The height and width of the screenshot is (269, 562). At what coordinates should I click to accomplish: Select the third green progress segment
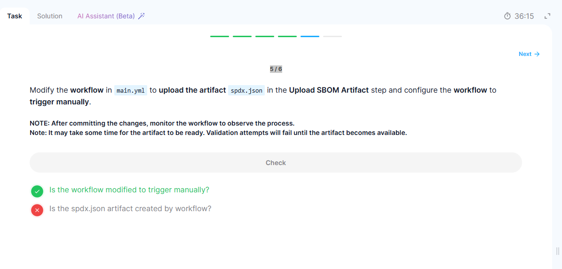265,36
